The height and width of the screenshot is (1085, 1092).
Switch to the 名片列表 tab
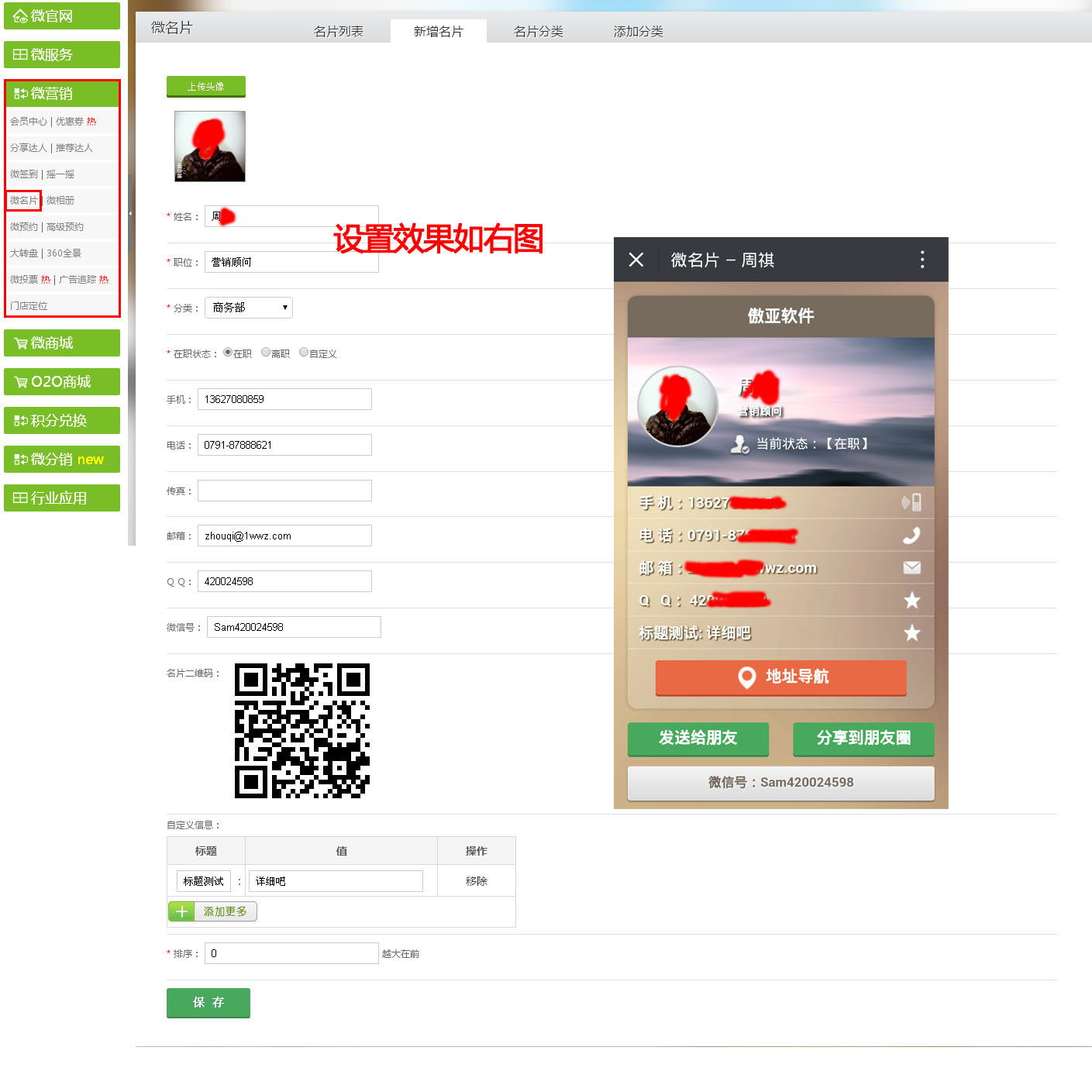[338, 32]
